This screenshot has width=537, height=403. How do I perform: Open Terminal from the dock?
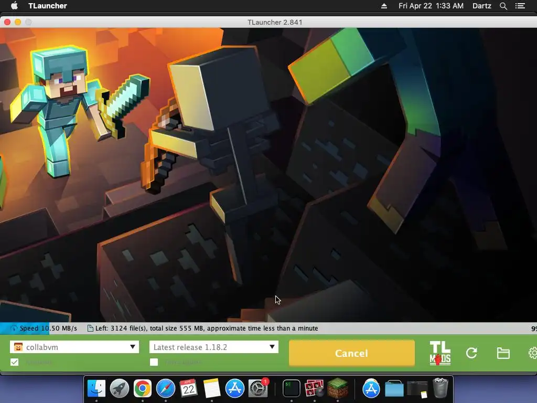pos(292,388)
